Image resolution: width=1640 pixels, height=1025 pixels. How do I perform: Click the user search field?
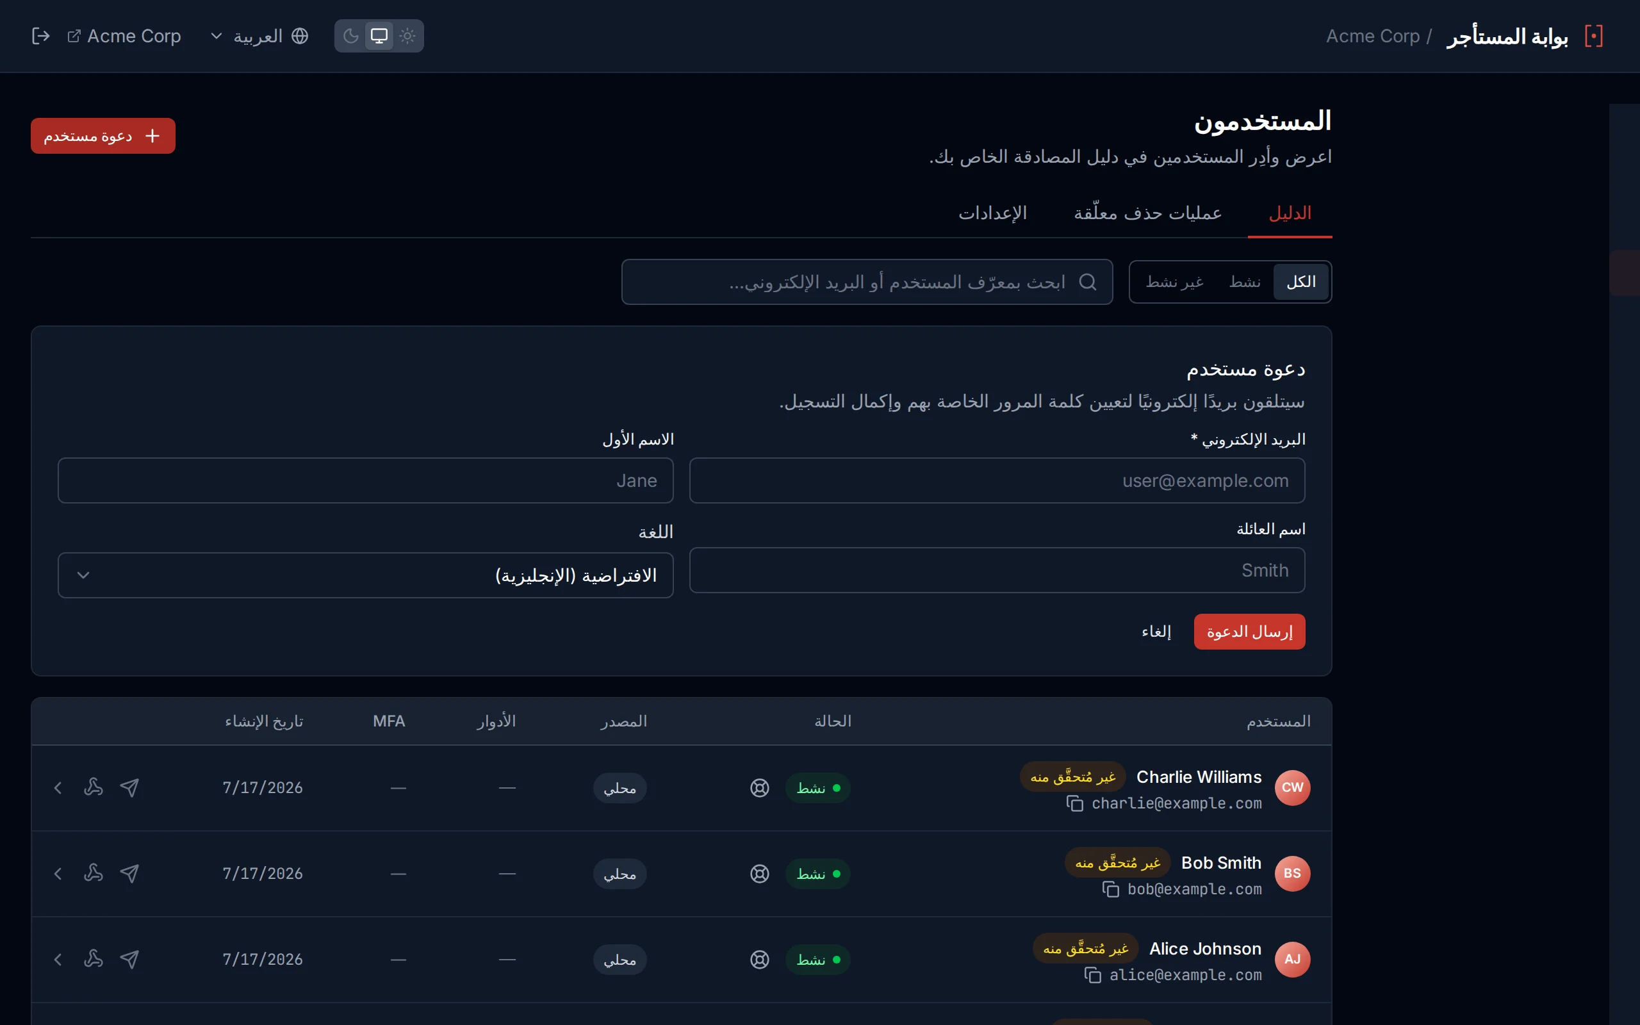[867, 281]
